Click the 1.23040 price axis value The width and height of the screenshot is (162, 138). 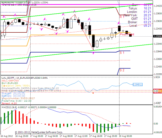point(158,44)
